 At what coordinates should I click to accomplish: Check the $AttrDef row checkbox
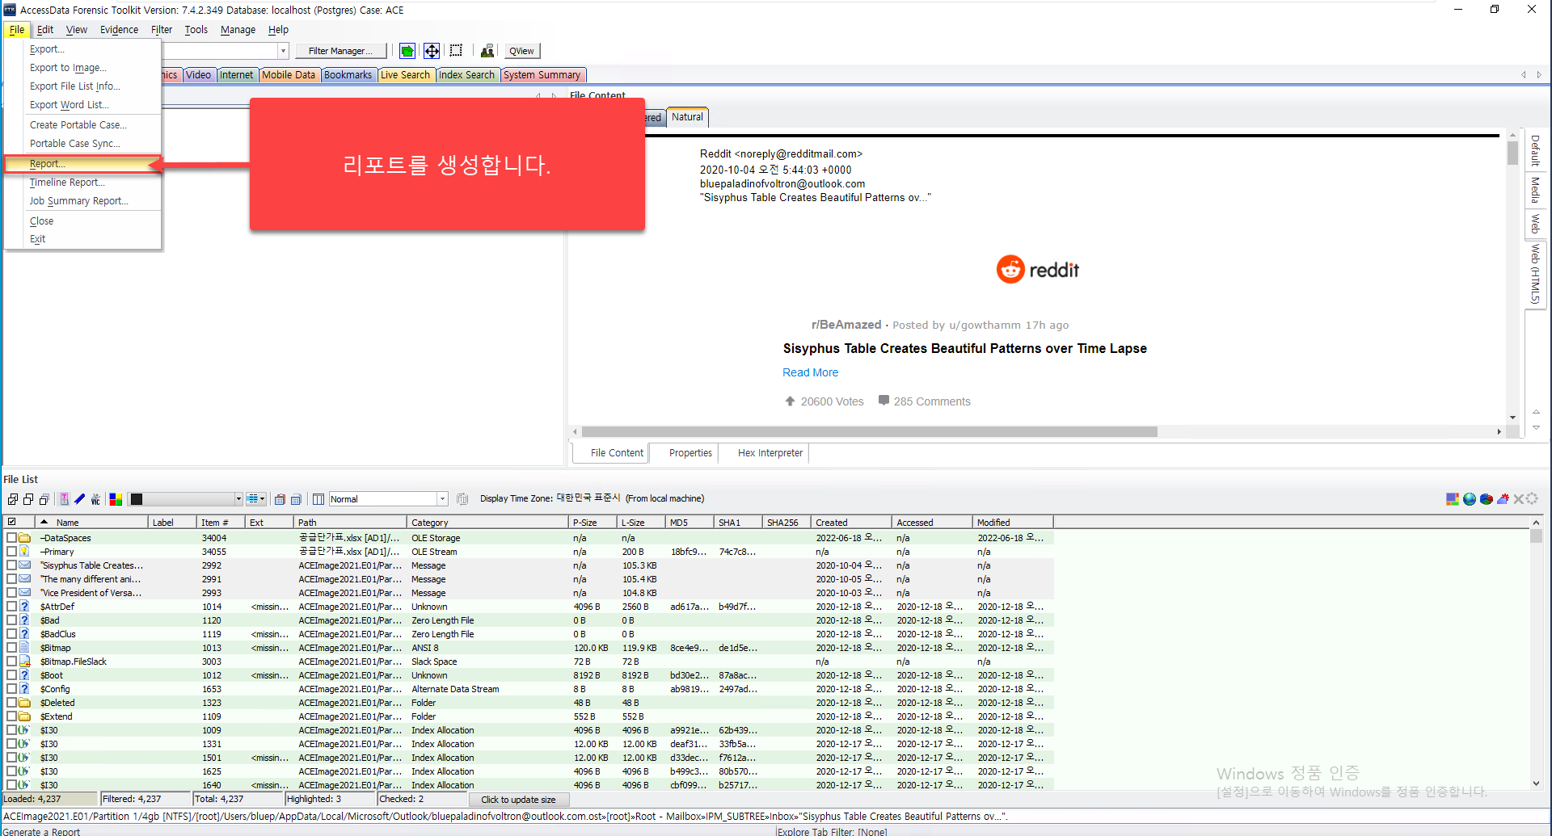pyautogui.click(x=11, y=607)
